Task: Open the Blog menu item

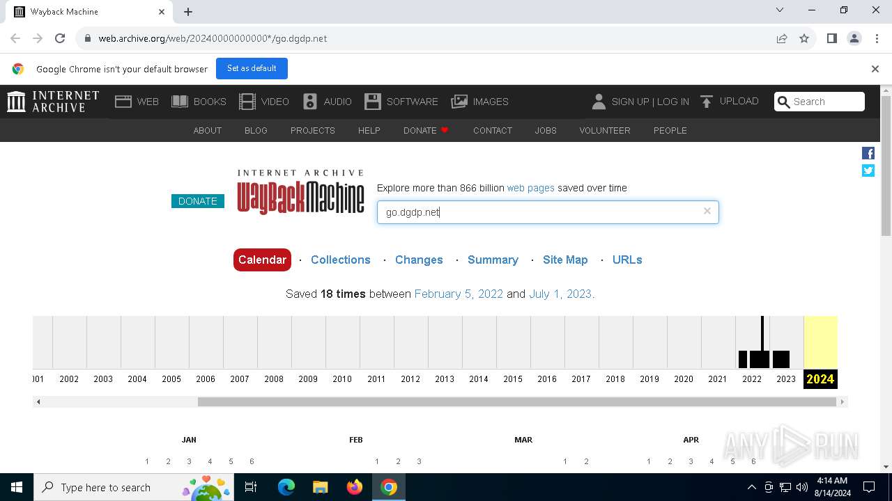Action: [x=256, y=130]
